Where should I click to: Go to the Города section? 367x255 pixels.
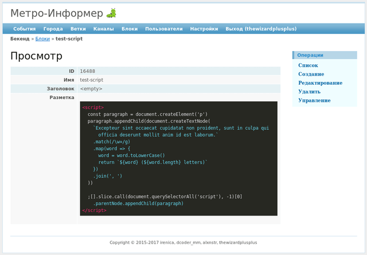tap(53, 29)
